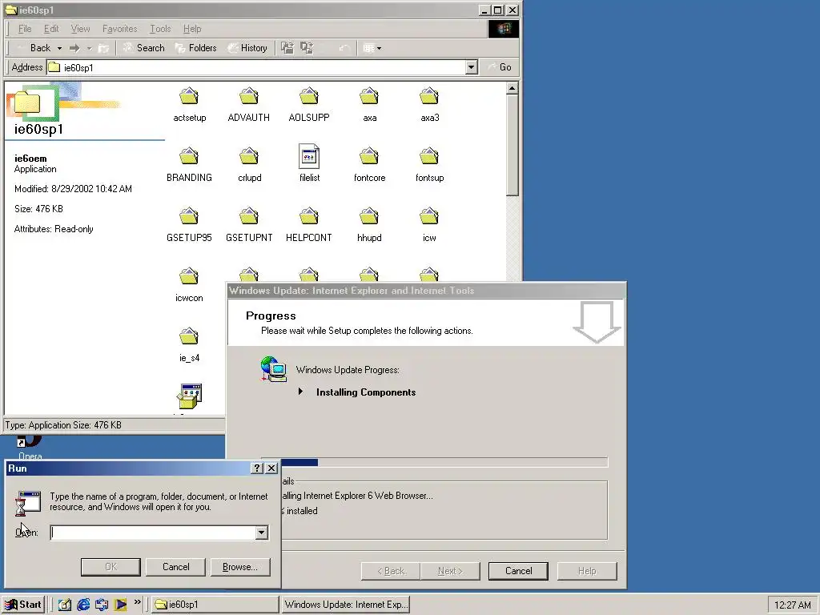Launch Internet Explorer from Quick Launch
This screenshot has width=820, height=615.
83,605
